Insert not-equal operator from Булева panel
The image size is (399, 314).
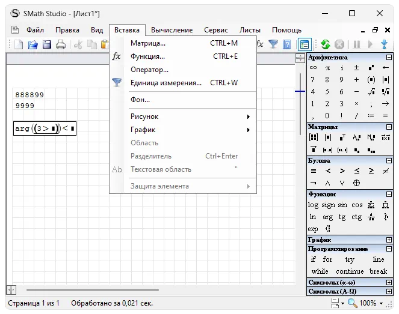pyautogui.click(x=386, y=171)
